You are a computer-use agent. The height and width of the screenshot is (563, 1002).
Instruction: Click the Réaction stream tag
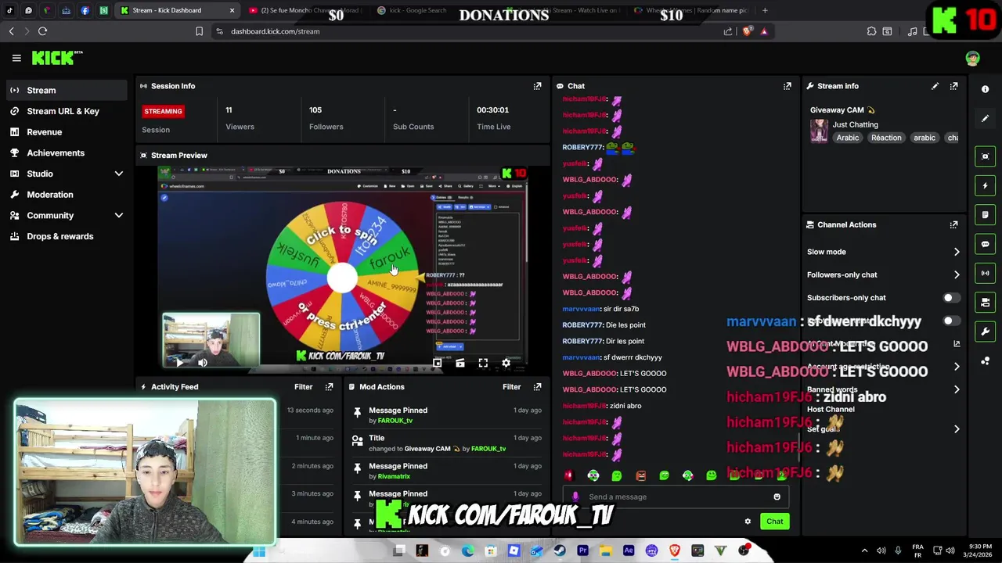click(886, 138)
